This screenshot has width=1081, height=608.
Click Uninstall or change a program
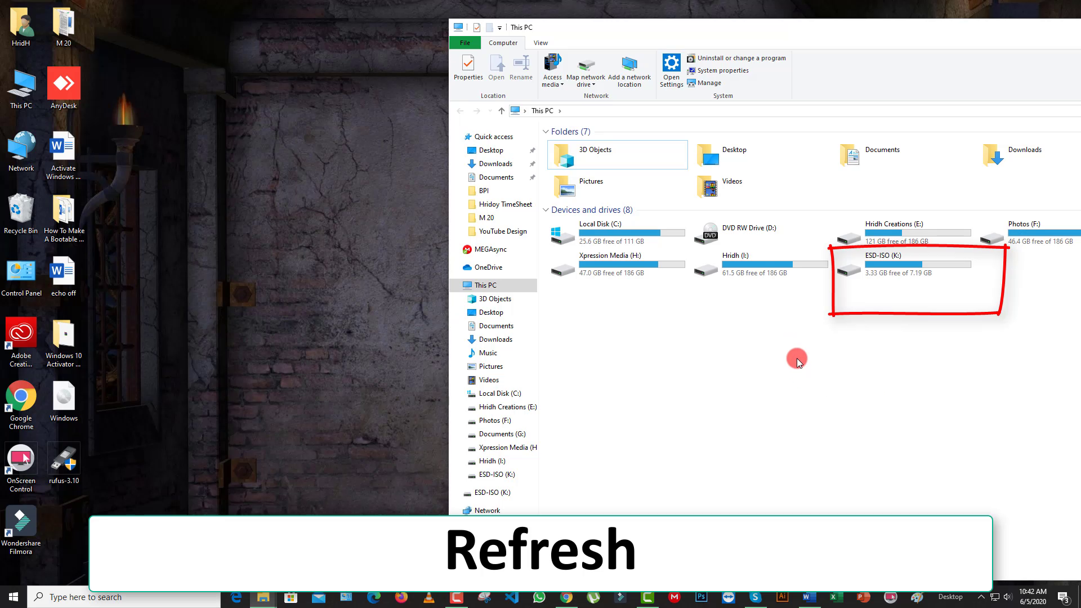(741, 58)
